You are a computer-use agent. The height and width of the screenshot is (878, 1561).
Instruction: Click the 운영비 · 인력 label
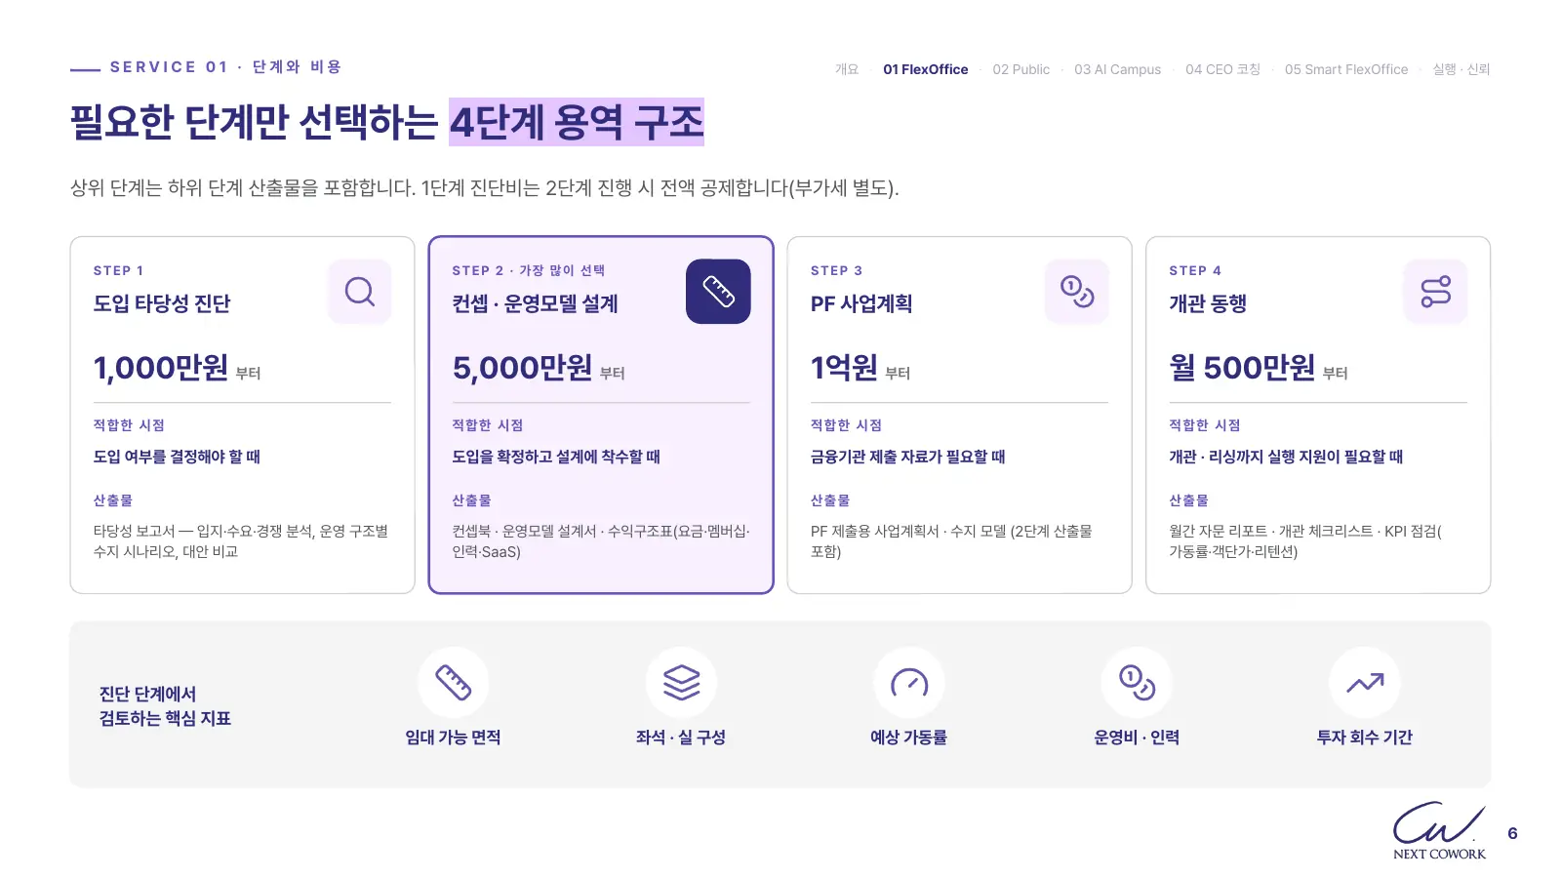click(1137, 738)
